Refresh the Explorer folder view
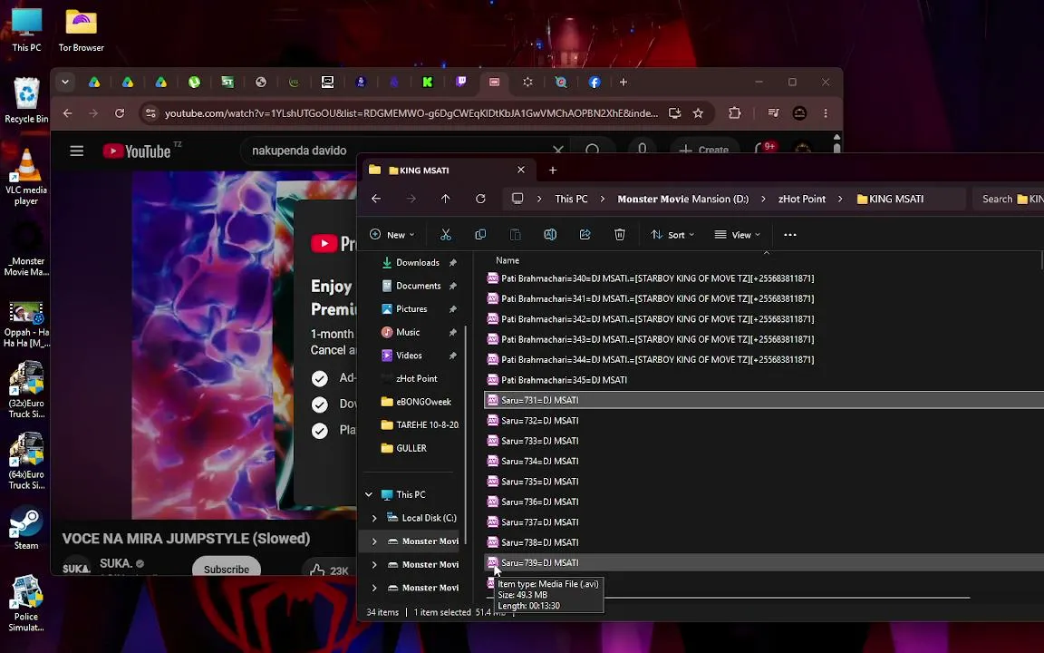This screenshot has width=1044, height=653. (x=480, y=199)
